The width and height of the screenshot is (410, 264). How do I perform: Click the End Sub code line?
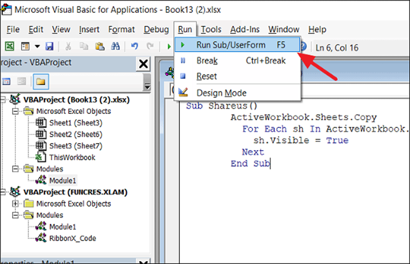[x=250, y=164]
